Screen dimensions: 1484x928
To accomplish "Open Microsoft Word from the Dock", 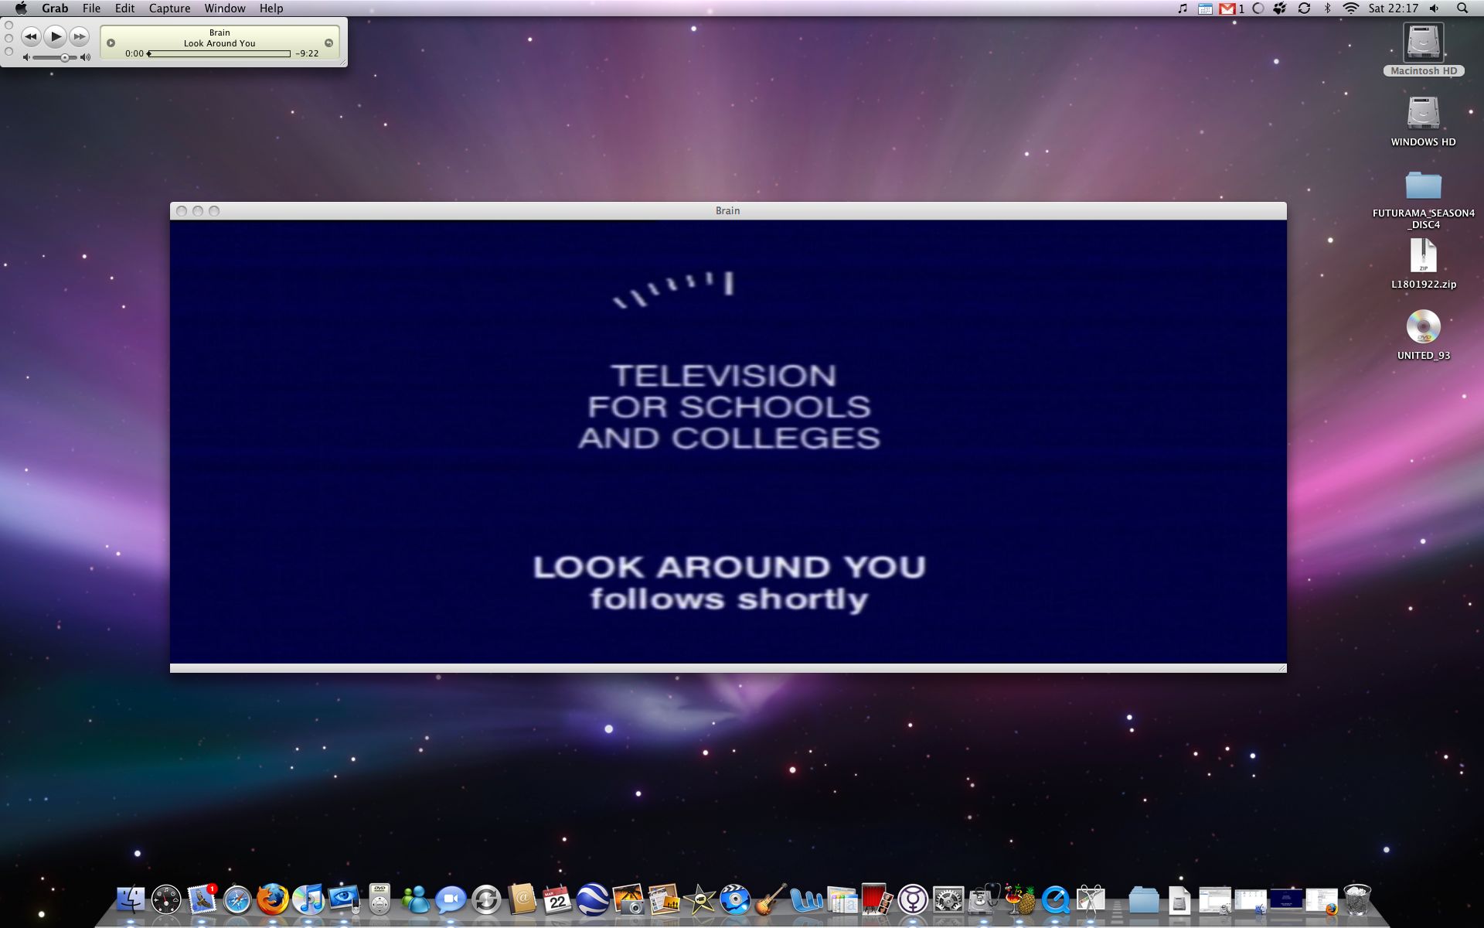I will tap(806, 900).
